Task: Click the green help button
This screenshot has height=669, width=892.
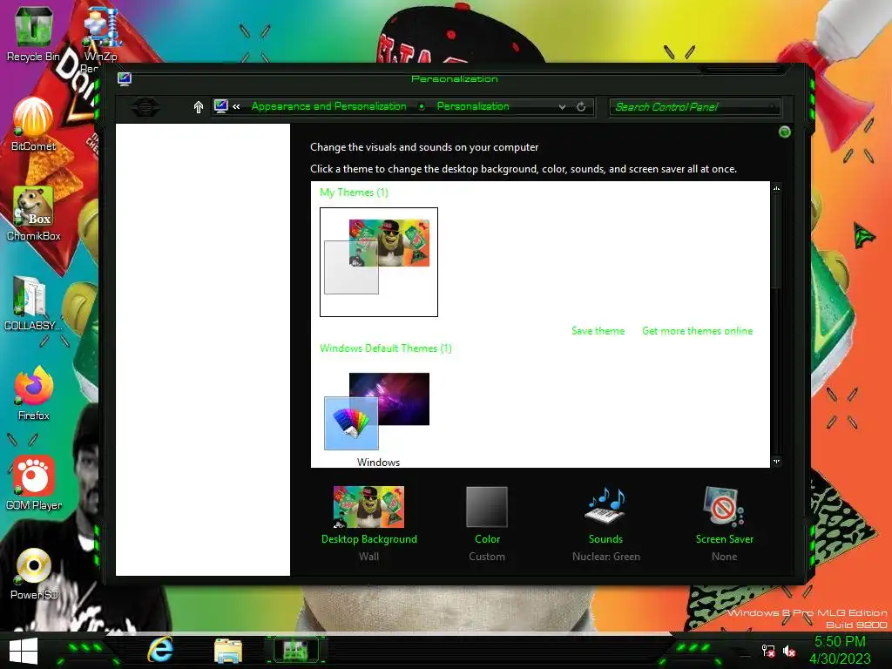Action: pos(785,132)
